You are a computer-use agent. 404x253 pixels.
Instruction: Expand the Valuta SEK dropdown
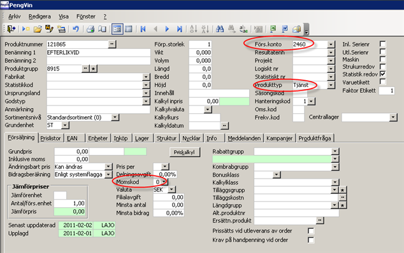[171, 189]
